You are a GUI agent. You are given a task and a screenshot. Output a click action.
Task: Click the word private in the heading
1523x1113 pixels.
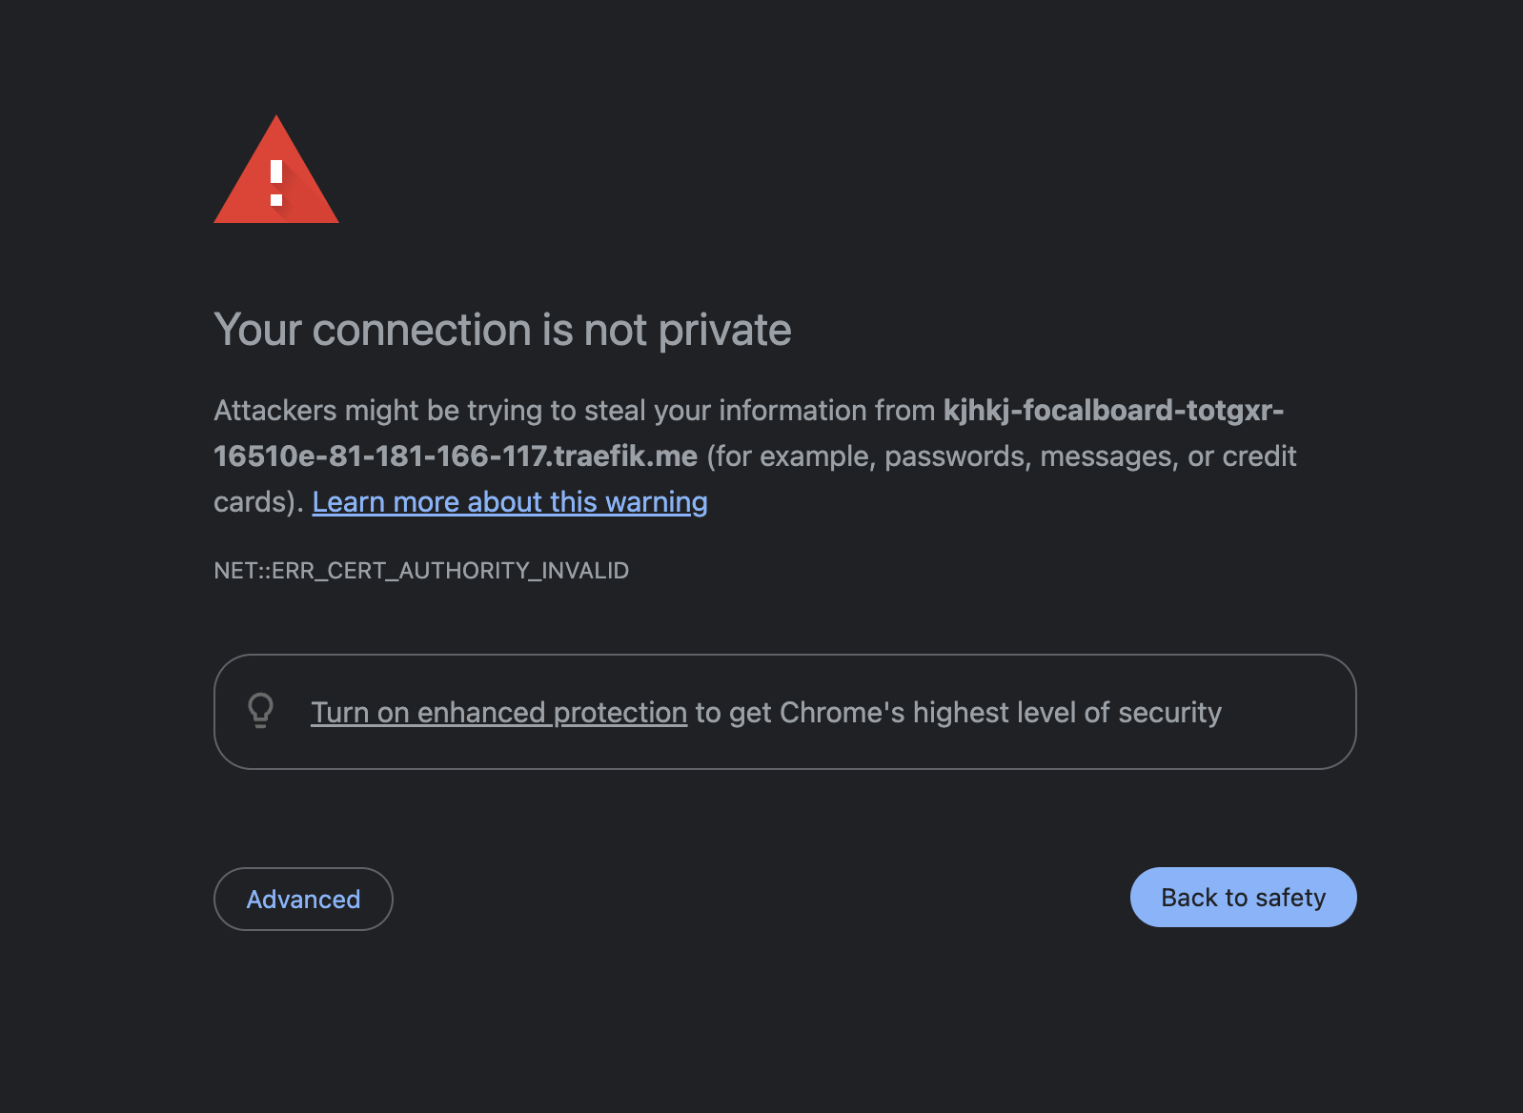coord(724,331)
